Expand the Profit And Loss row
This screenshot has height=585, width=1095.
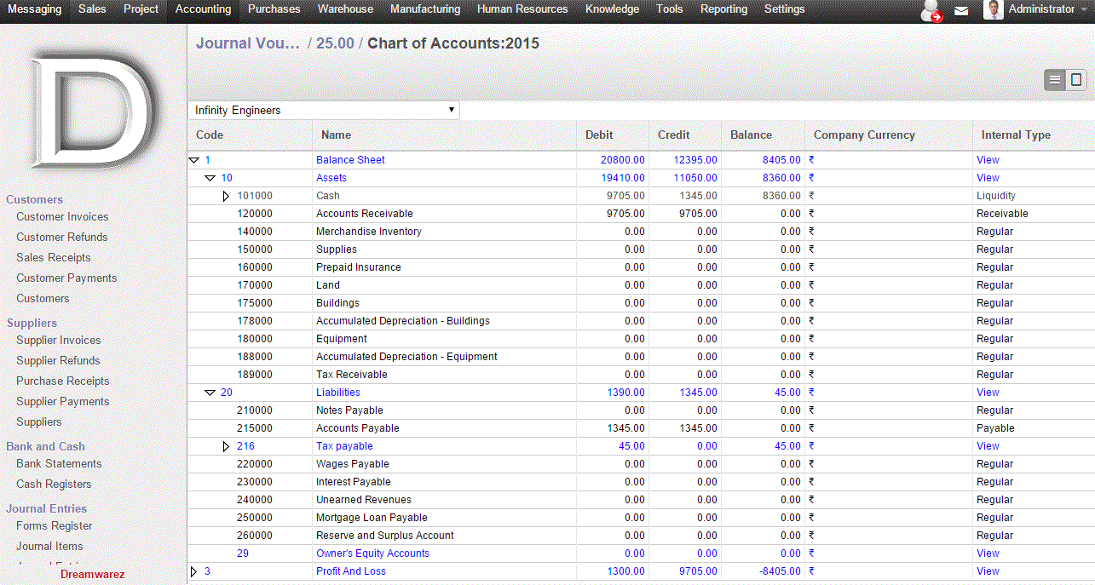point(193,571)
